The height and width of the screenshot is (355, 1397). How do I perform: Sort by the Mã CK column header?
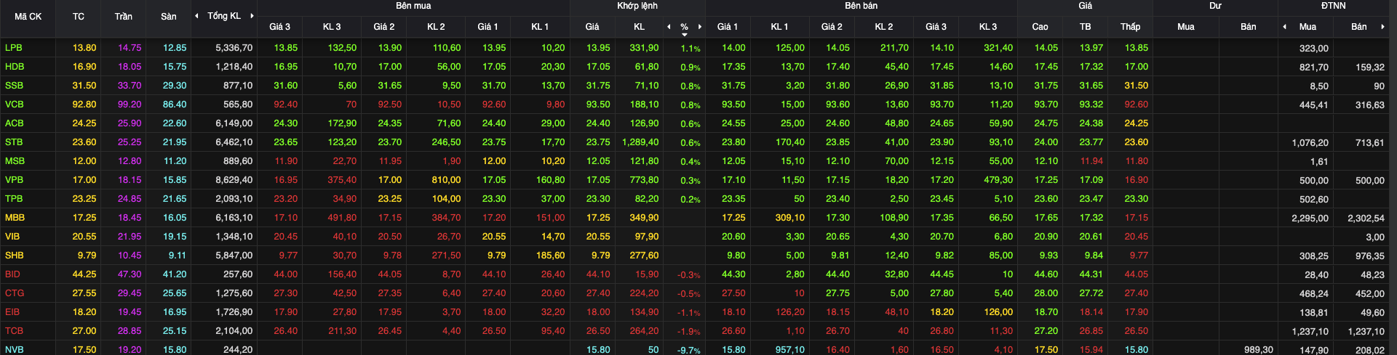pos(28,16)
